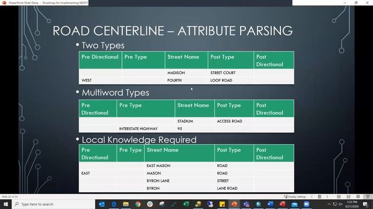Go to the previous slide arrow
This screenshot has height=209, width=373.
[312, 197]
